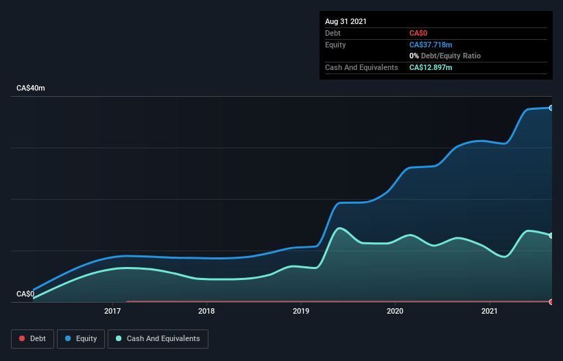Click the teal Cash And Equivalents legend dot
Image resolution: width=563 pixels, height=361 pixels.
[x=119, y=338]
